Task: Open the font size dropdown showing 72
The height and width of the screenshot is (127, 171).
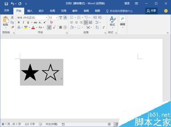Action: pyautogui.click(x=56, y=18)
